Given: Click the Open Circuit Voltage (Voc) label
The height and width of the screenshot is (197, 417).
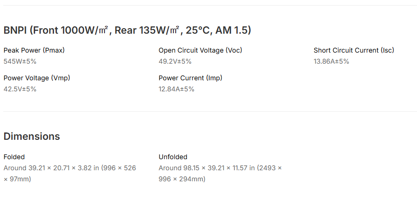Looking at the screenshot, I should click(200, 50).
